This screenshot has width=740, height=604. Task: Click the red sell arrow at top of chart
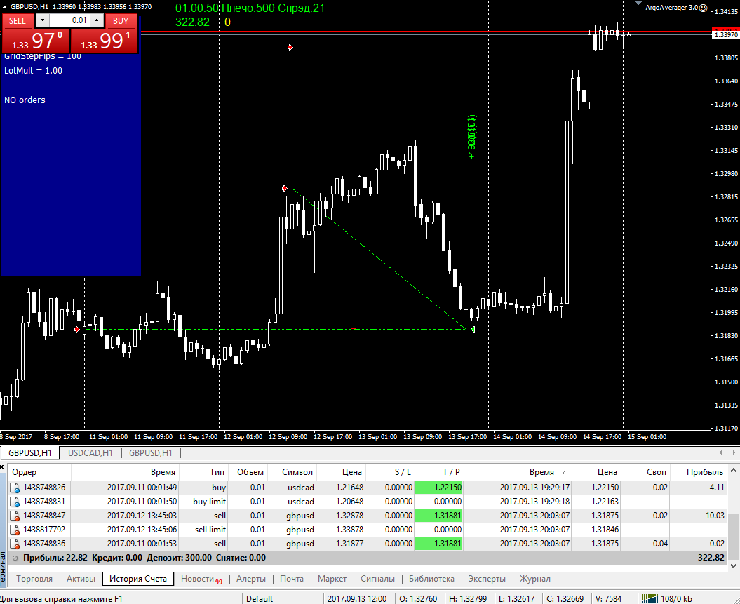pyautogui.click(x=290, y=47)
